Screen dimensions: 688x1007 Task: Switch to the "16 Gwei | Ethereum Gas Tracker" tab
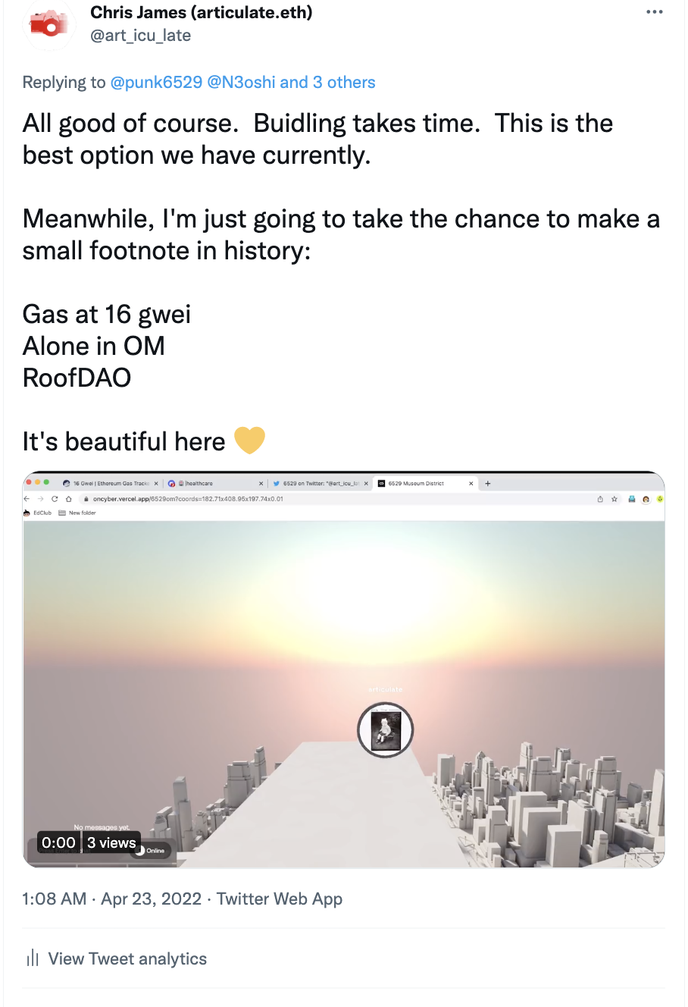[110, 483]
